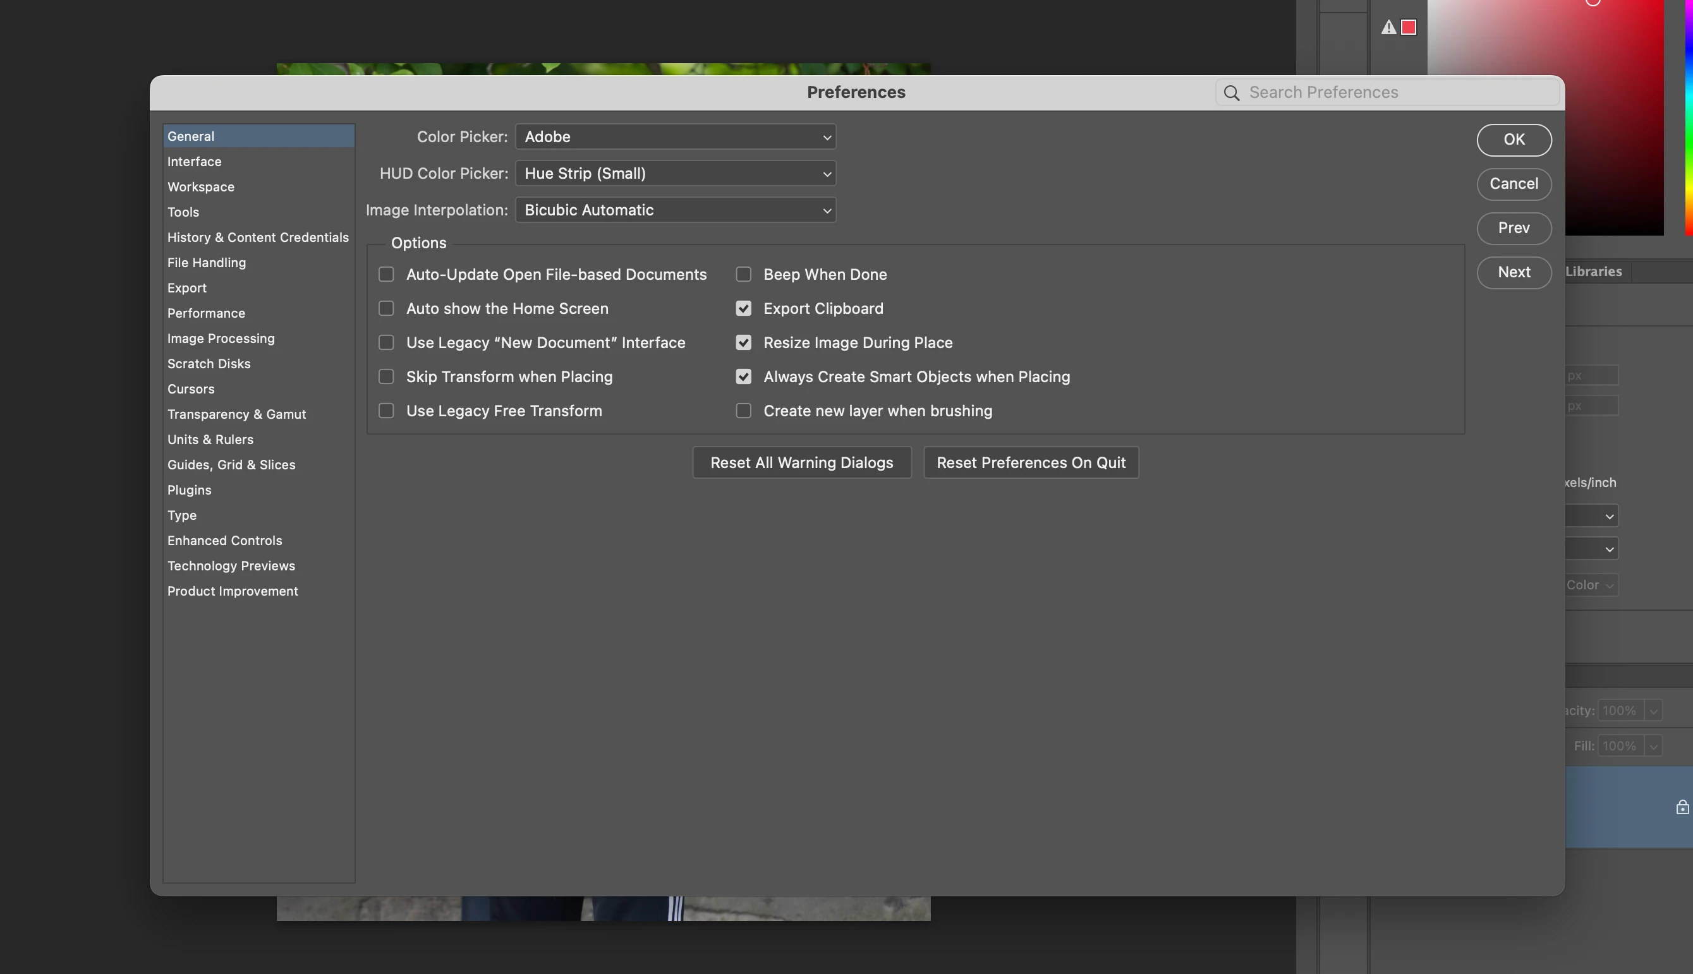Expand HUD Color Picker dropdown
Screen dimensions: 1693x974
pyautogui.click(x=675, y=174)
